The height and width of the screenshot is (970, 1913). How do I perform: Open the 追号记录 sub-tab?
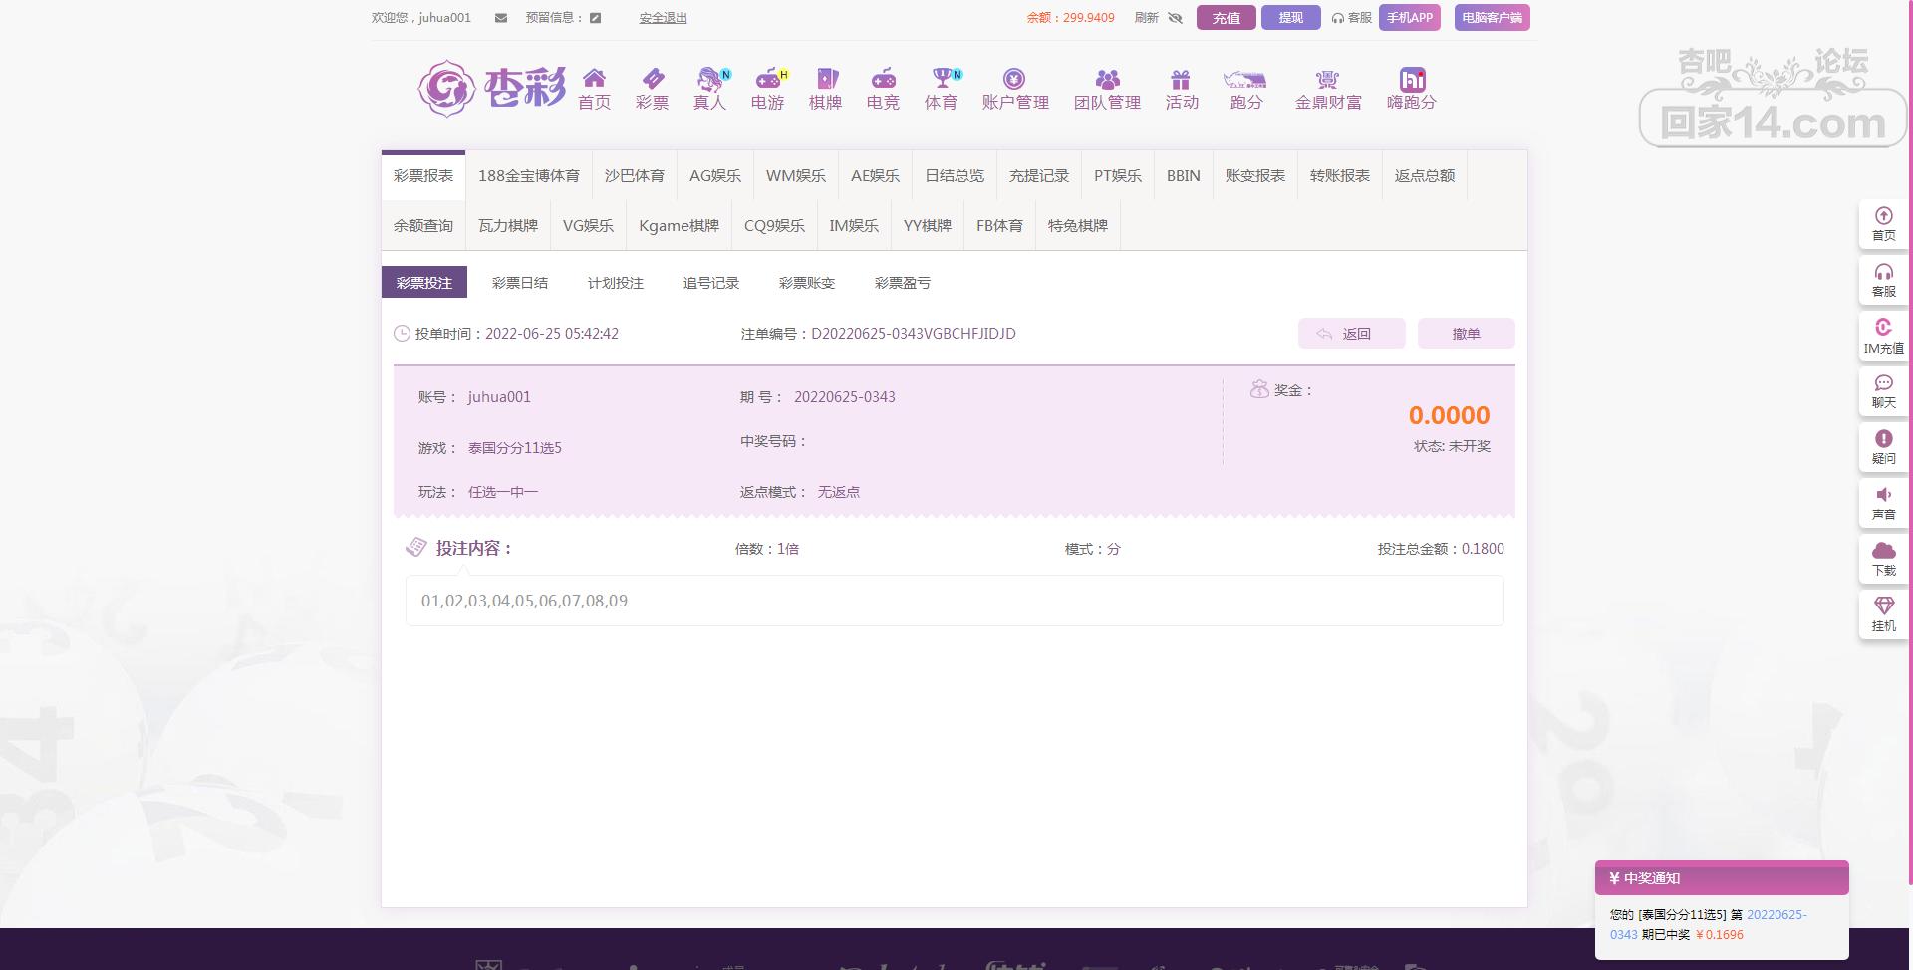(x=711, y=283)
